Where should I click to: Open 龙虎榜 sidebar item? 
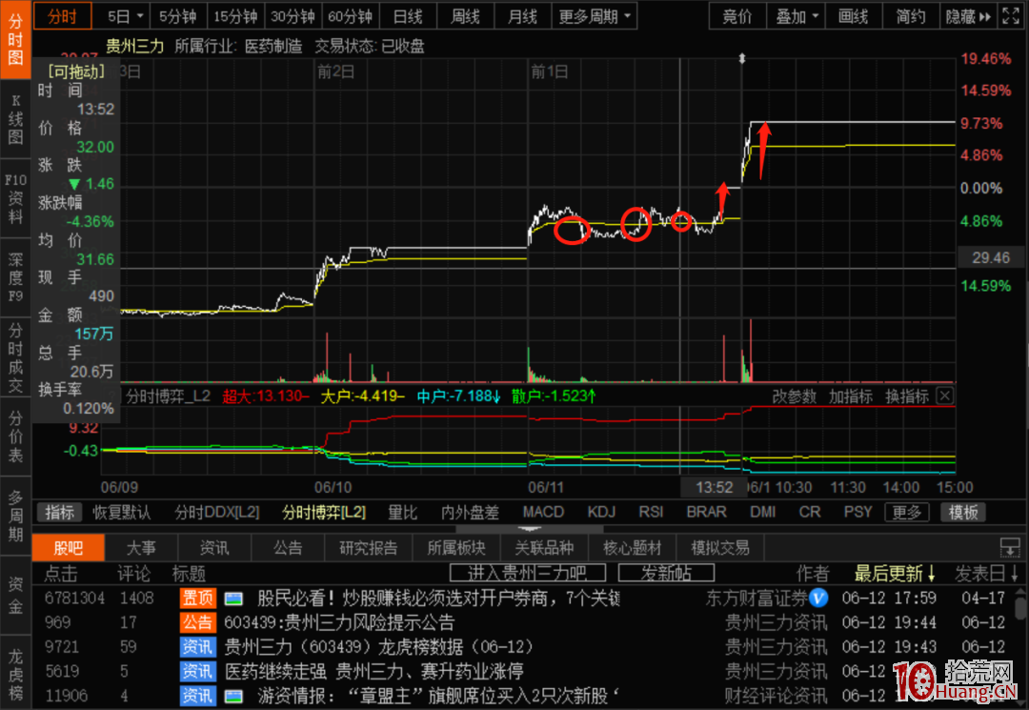coord(15,674)
